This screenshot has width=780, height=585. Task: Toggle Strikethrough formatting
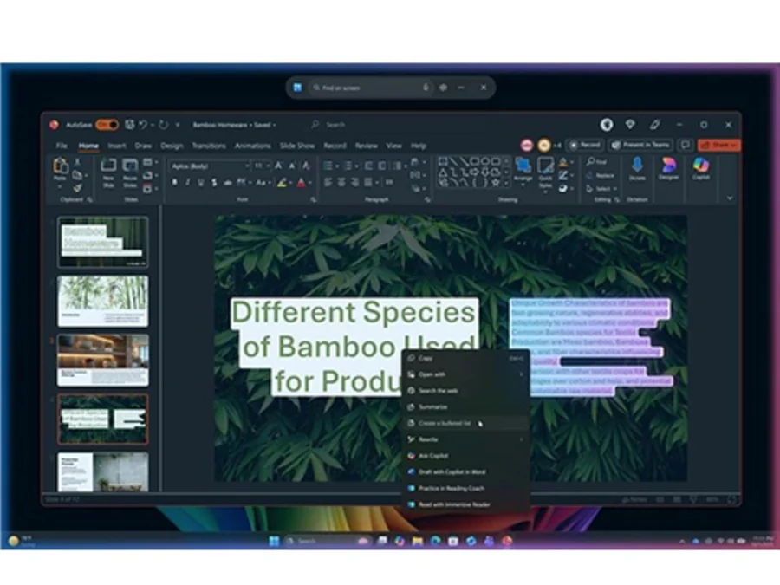(228, 183)
